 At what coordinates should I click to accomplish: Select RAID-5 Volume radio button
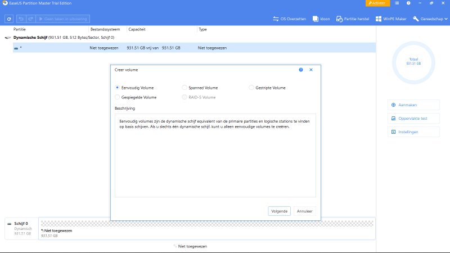(x=184, y=97)
